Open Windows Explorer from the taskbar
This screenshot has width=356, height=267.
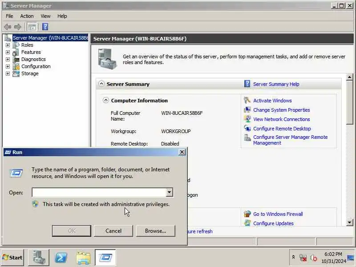click(x=83, y=258)
